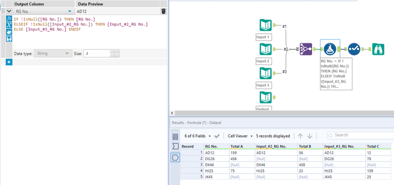Click the Results - Formula (7) - Output title
Viewport: 394px width, 185px height.
tap(196, 123)
